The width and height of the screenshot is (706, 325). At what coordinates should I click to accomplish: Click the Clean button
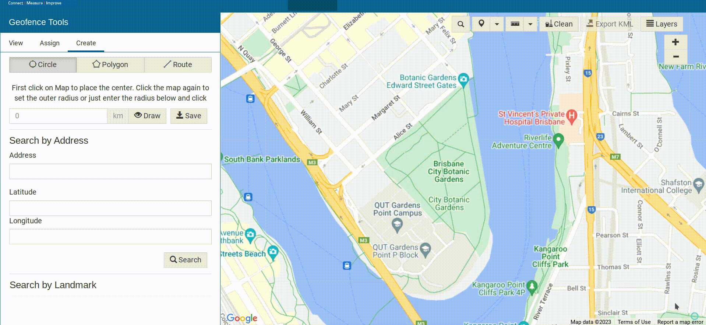(559, 24)
